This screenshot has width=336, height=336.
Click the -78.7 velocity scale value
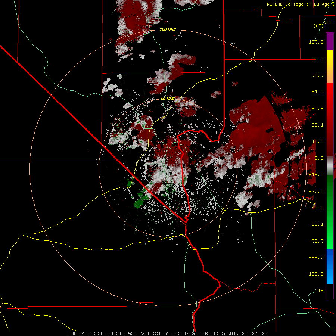(316, 241)
